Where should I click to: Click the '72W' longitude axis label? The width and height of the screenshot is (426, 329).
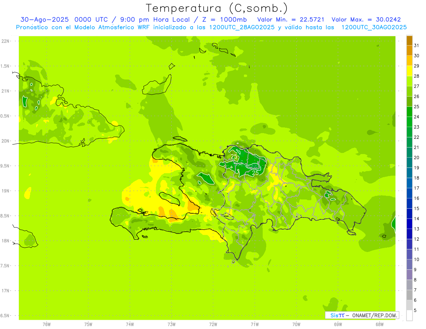pyautogui.click(x=213, y=324)
